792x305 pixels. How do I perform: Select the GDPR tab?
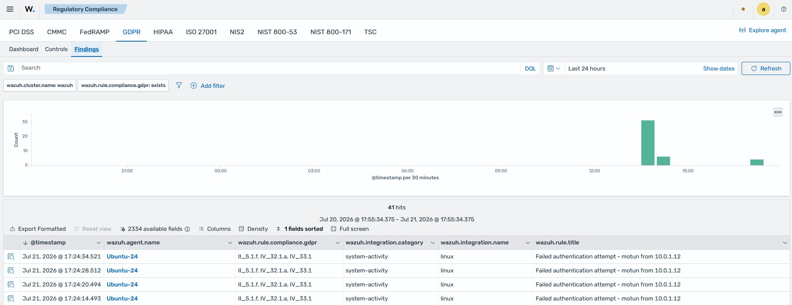(x=131, y=32)
